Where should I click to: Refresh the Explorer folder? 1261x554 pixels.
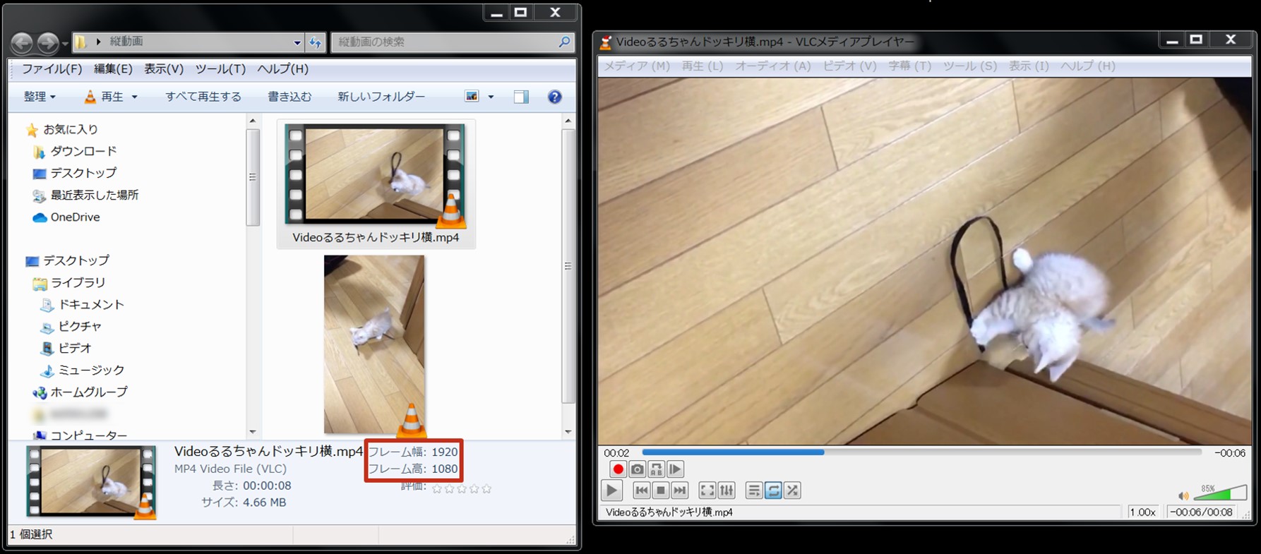click(x=316, y=43)
